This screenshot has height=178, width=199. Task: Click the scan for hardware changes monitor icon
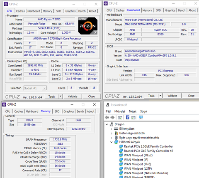141,117
